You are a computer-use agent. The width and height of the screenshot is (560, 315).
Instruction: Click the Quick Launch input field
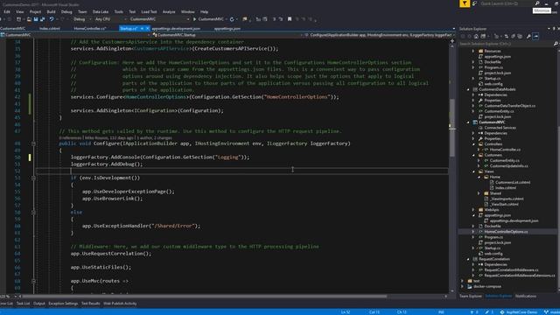pos(507,3)
